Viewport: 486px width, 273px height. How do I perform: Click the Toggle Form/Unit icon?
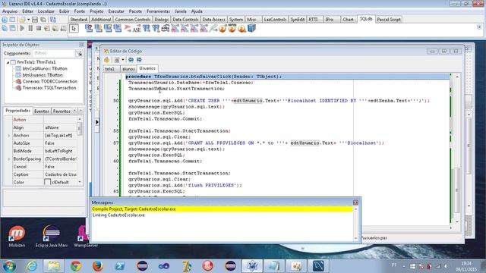click(x=53, y=20)
